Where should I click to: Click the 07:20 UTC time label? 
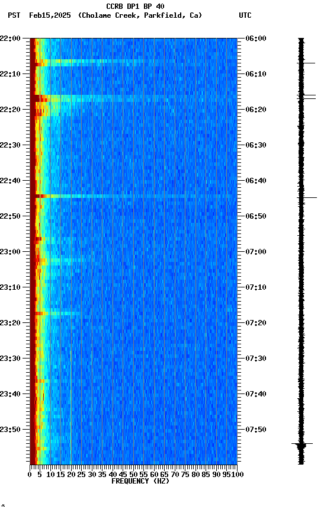coord(256,323)
